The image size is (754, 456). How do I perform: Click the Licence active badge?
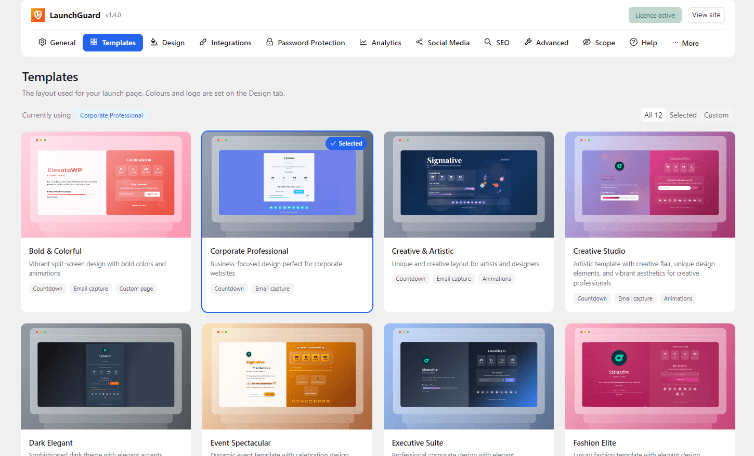point(655,15)
